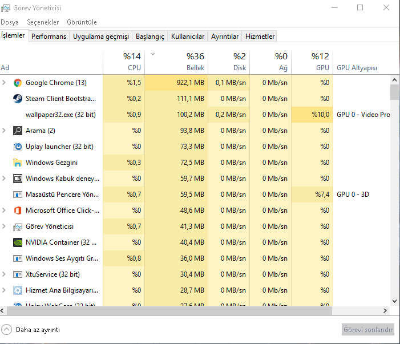Select the İşlemler tab
Viewport: 400px width, 344px height.
point(13,35)
